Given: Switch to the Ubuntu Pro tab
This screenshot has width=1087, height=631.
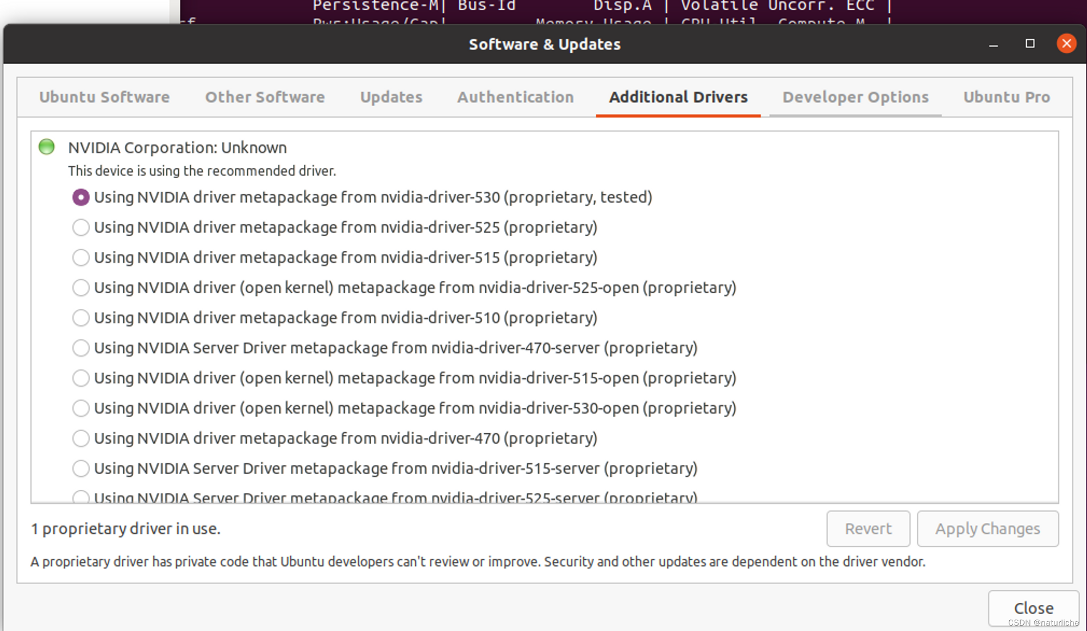Looking at the screenshot, I should pos(1007,97).
